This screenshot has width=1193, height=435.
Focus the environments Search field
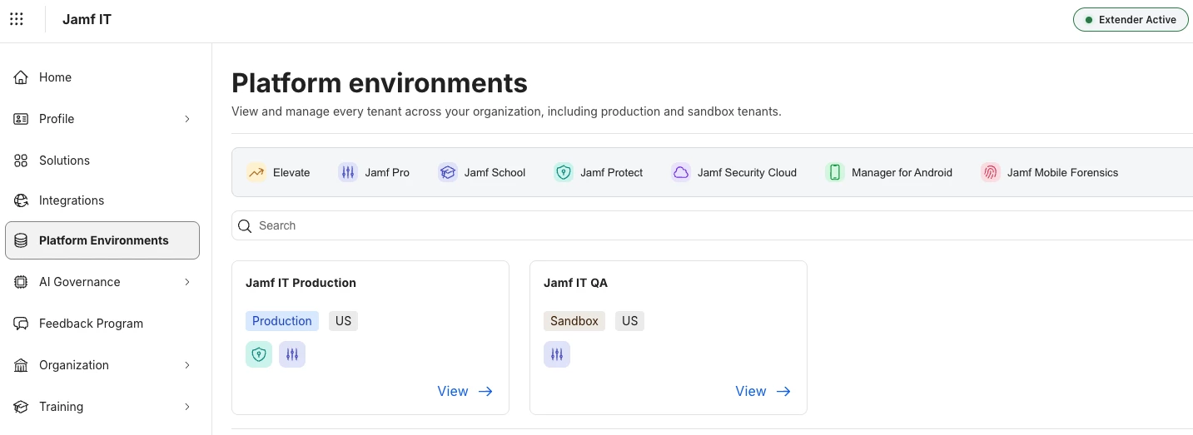click(x=713, y=225)
